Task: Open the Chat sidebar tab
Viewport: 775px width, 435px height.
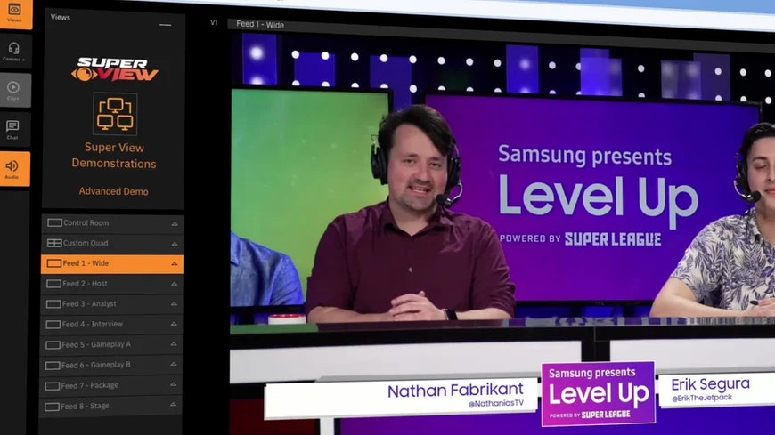Action: coord(14,130)
